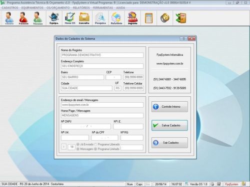Screen dimensions: 250x187
Task: Click the field showing 18
Action: (71, 147)
